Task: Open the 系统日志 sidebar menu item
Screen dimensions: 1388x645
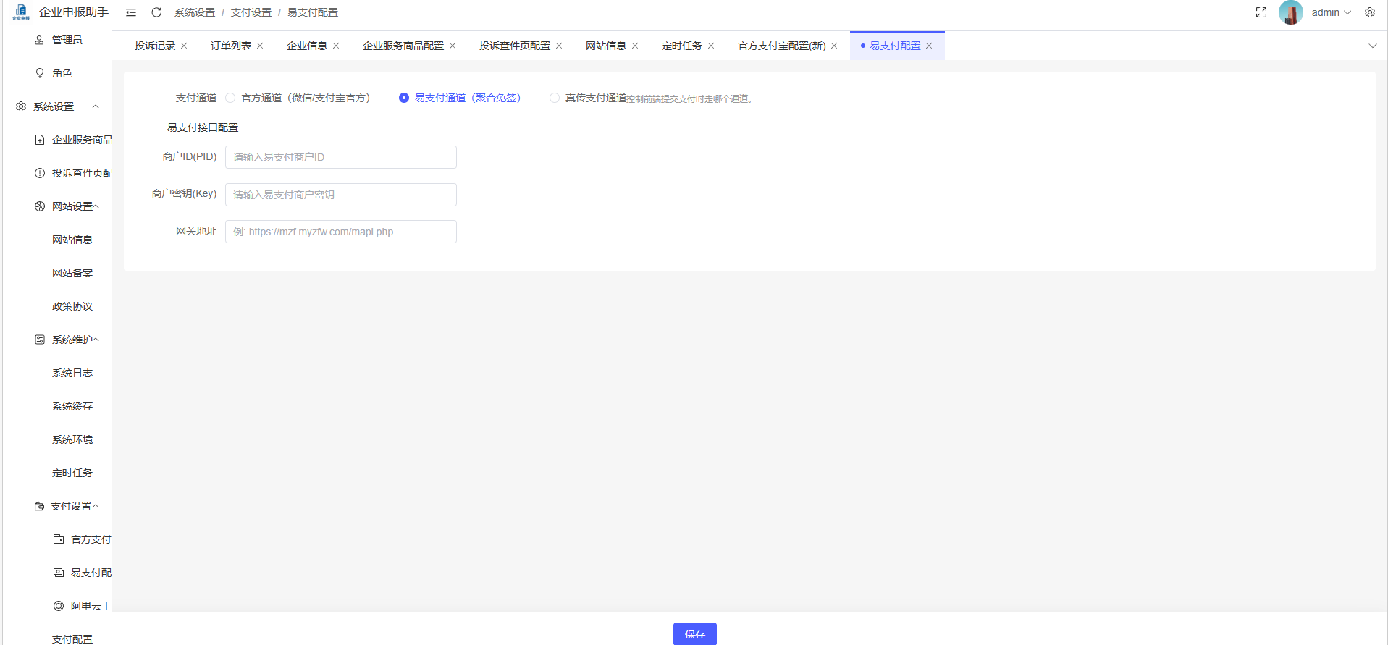Action: tap(72, 373)
